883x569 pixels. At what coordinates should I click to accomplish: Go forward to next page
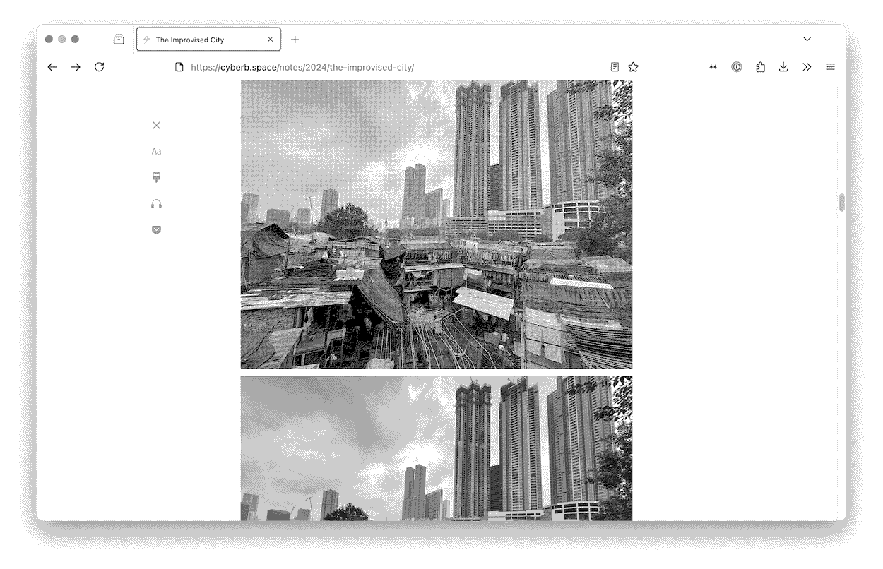76,67
